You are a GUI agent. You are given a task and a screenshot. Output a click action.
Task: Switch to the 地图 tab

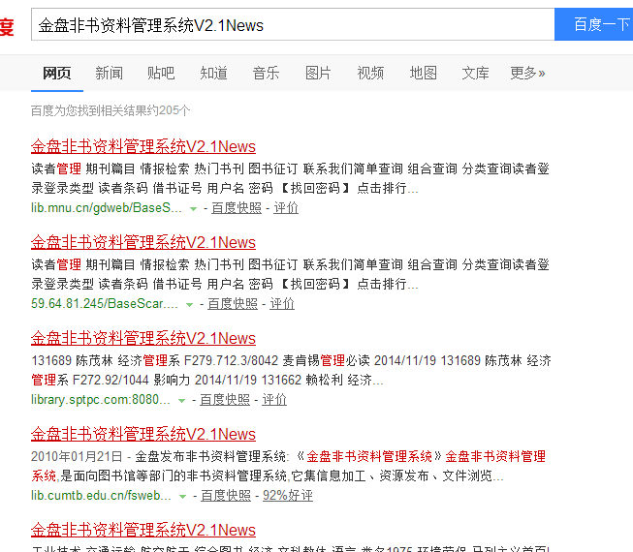tap(423, 73)
